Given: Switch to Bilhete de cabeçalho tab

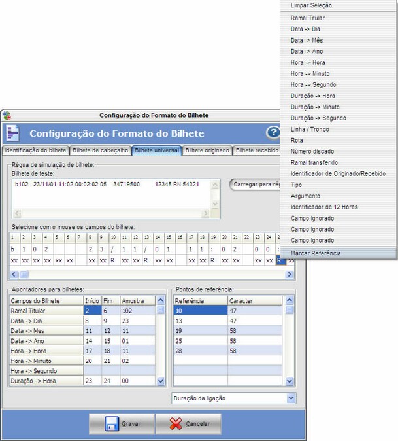Looking at the screenshot, I should tap(100, 150).
